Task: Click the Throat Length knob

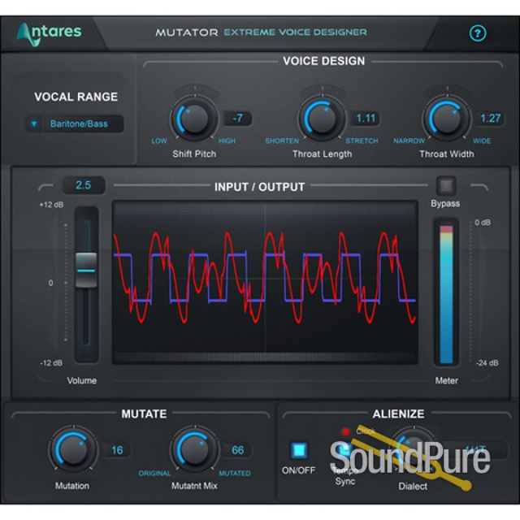Action: pos(322,118)
